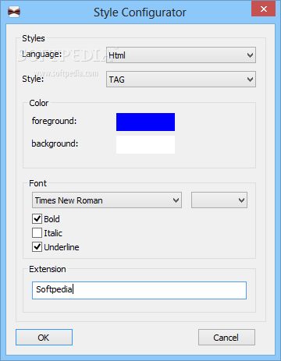Click the Cancel button
281x361 pixels.
coord(226,338)
